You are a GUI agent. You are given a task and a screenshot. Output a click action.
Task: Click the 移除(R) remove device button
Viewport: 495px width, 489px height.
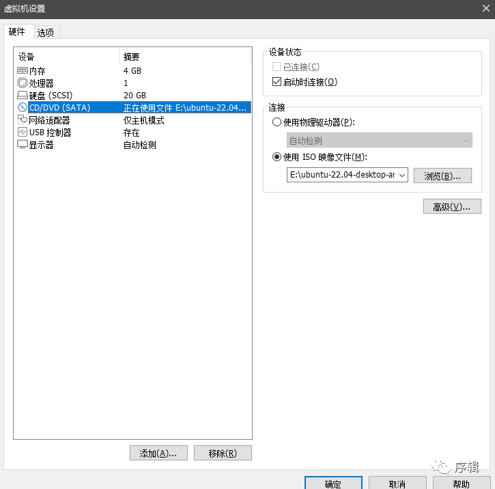click(223, 453)
